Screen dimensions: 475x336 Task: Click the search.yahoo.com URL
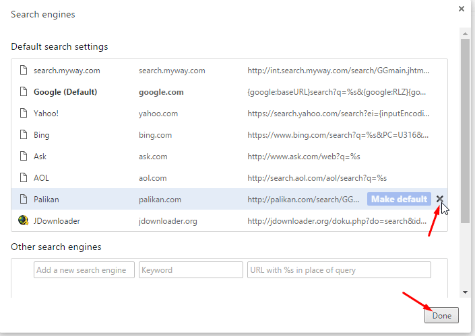[x=338, y=114]
